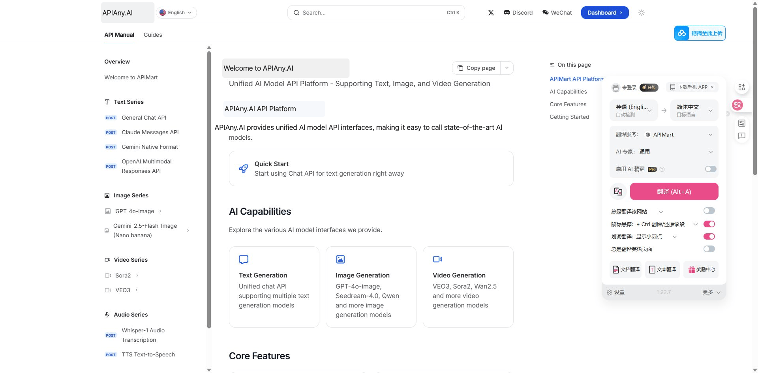Click the cloud upload icon (拖拽至此上传)
Image resolution: width=758 pixels, height=373 pixels.
[x=682, y=33]
